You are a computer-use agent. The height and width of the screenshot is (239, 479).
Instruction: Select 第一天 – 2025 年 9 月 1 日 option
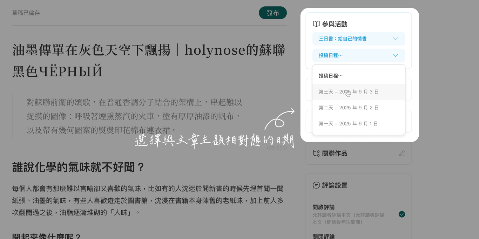tap(358, 124)
